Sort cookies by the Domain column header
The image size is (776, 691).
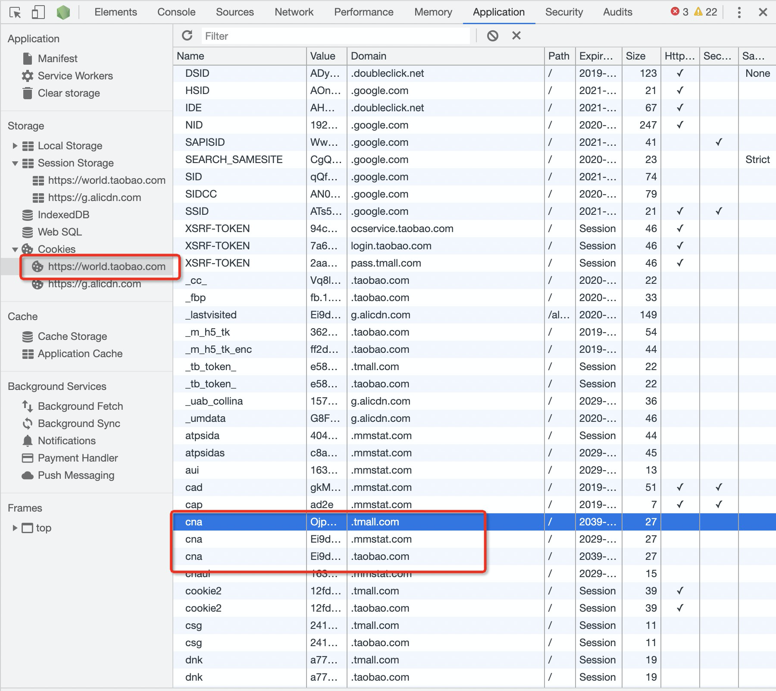[446, 56]
